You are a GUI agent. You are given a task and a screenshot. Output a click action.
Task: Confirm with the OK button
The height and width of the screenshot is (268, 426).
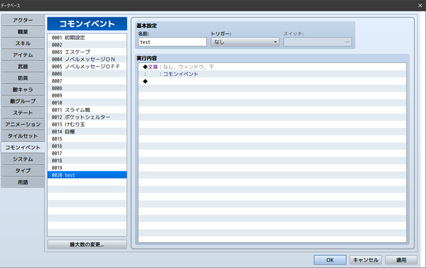[330, 260]
